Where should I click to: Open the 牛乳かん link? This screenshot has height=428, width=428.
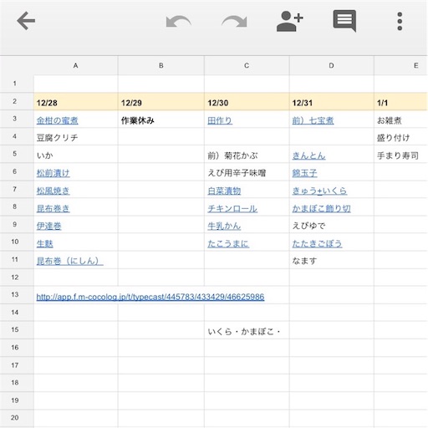point(224,226)
